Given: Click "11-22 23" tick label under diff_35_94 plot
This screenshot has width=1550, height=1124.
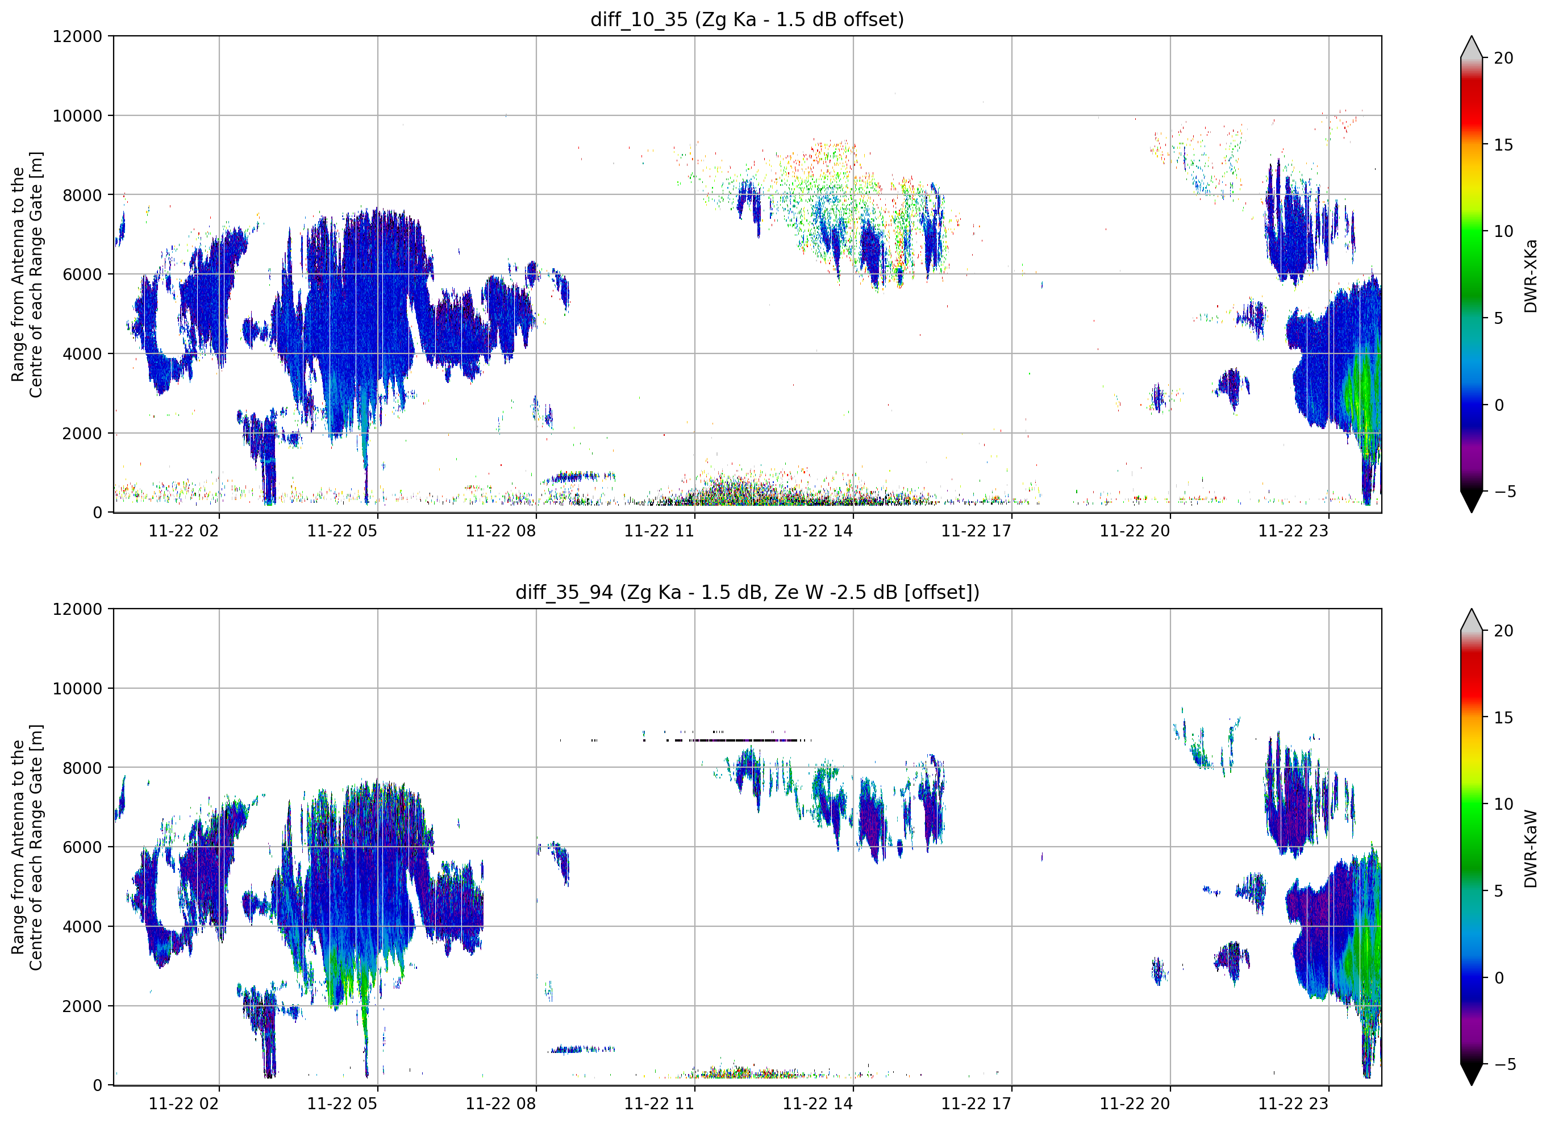Looking at the screenshot, I should click(1293, 1104).
